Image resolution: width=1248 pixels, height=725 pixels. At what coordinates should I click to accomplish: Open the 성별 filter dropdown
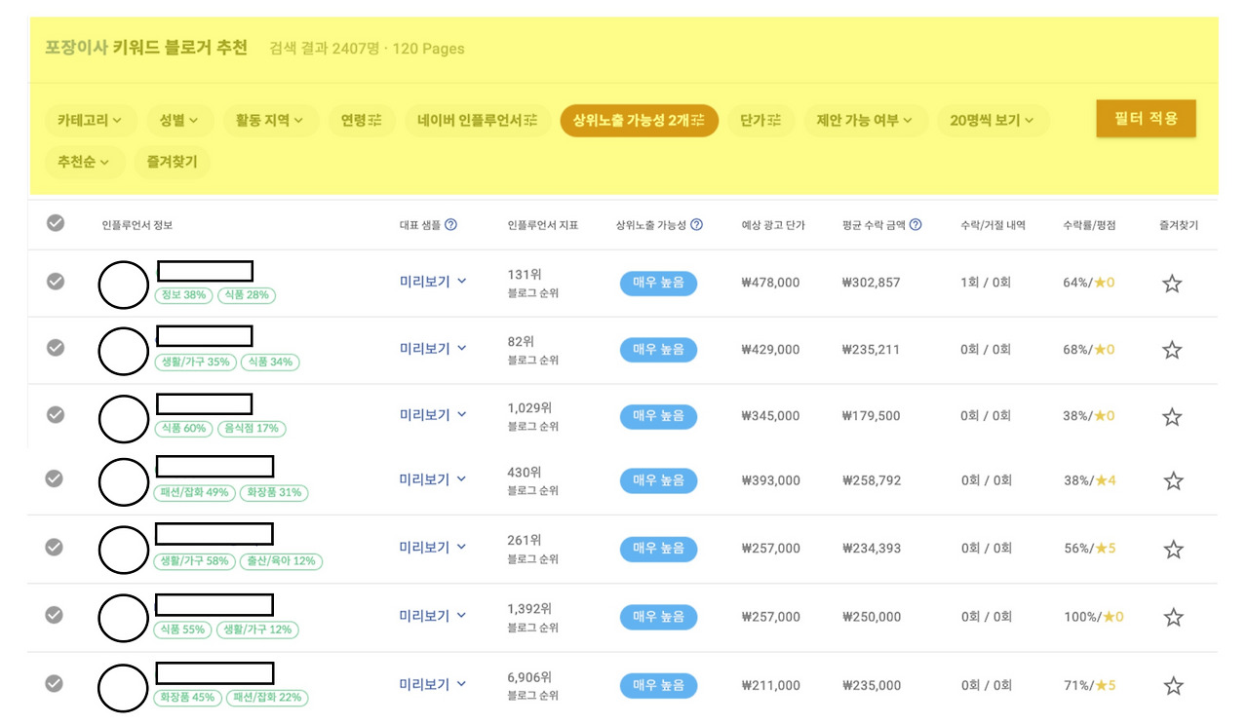click(179, 121)
